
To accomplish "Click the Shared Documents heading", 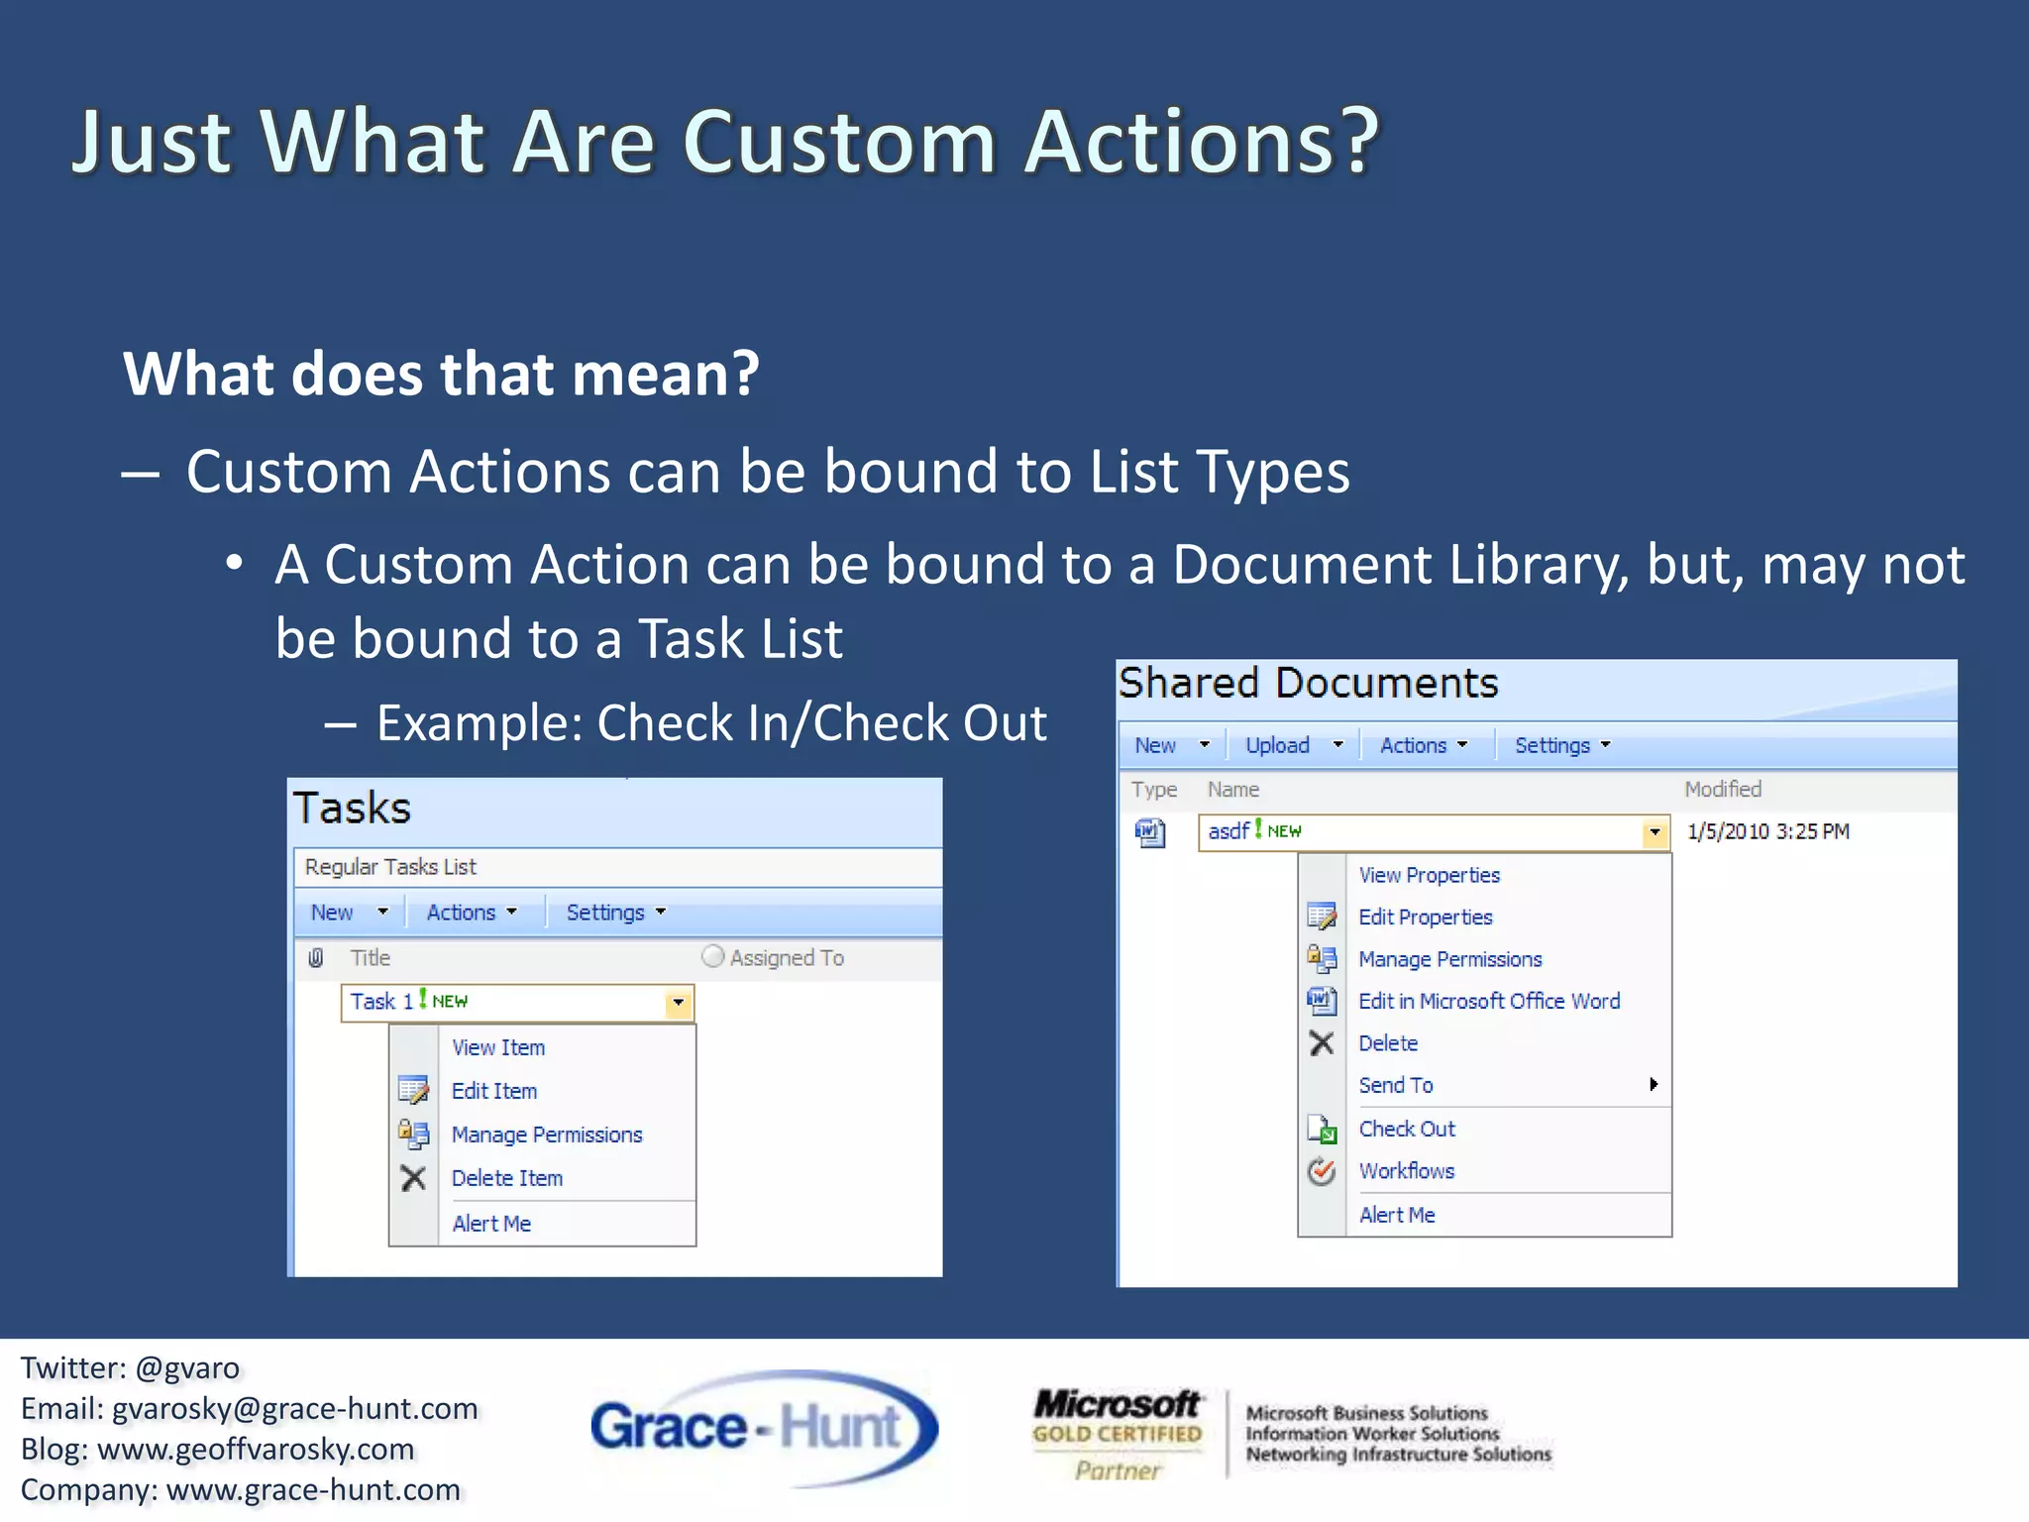I will tap(1308, 683).
